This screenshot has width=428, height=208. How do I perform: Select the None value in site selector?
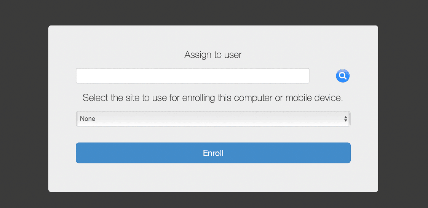click(88, 119)
